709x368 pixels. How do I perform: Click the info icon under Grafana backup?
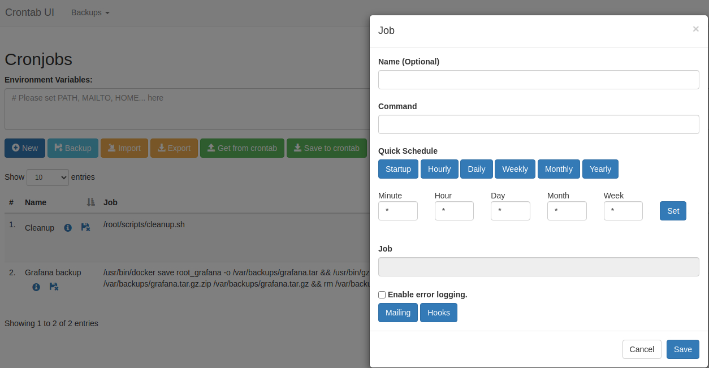(x=36, y=287)
